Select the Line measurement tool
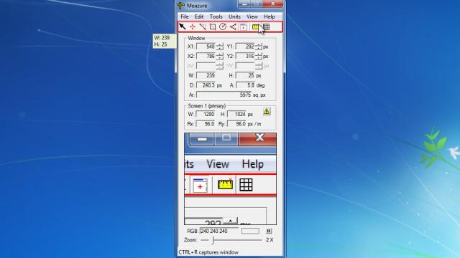This screenshot has height=258, width=460. [203, 27]
